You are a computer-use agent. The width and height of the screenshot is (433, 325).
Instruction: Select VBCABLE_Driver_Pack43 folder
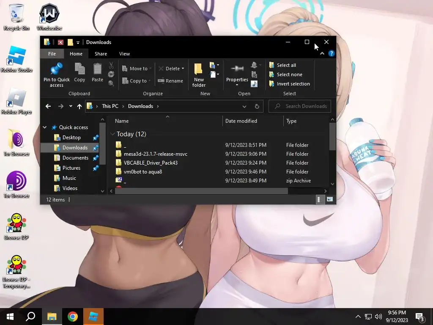(x=151, y=163)
